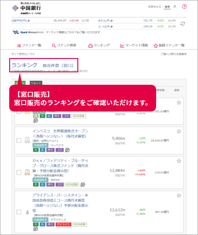Click the 39,164.87 Nikkei value
The image size is (198, 235).
point(60,21)
